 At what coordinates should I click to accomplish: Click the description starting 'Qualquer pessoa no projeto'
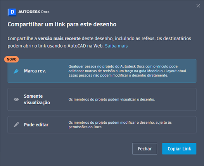click(128, 71)
